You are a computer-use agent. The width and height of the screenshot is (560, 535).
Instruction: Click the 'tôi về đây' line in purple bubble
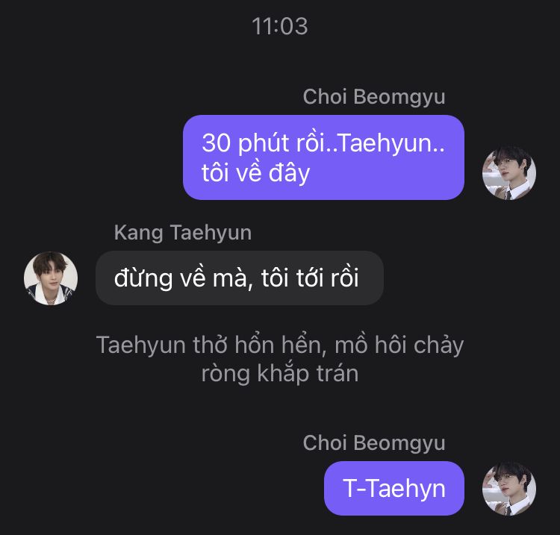(x=255, y=173)
